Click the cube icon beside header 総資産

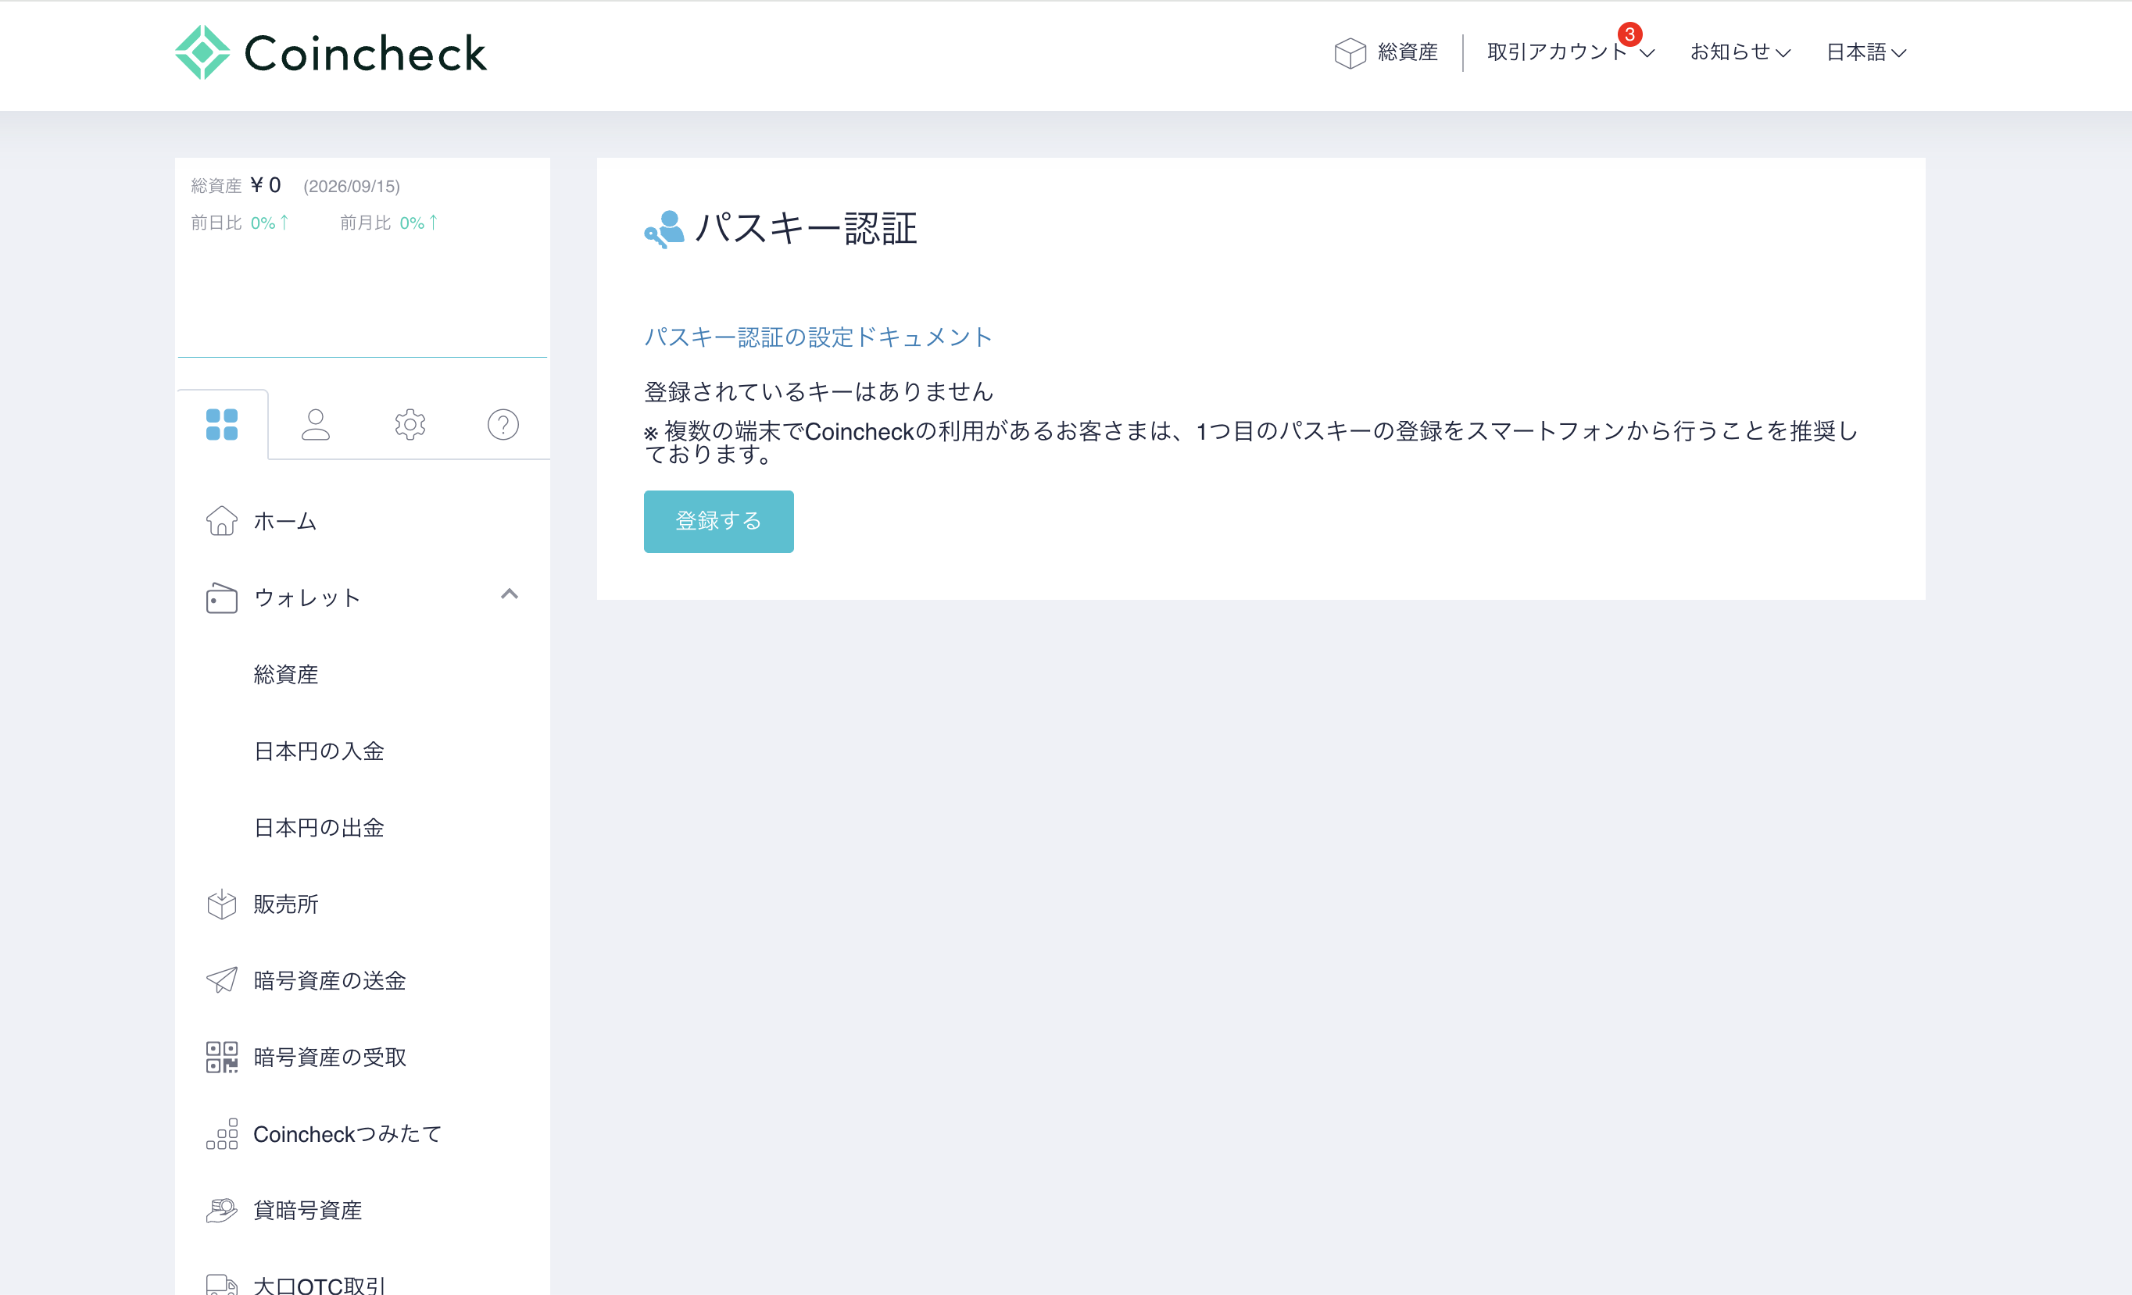(x=1350, y=53)
